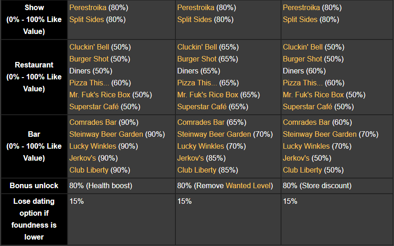Click the Health boost bonus cell
Screen dimensions: 394x246
(121, 186)
